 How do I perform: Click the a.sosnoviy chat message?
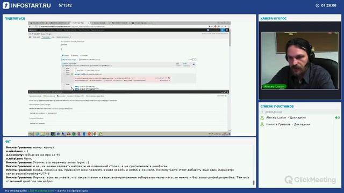(x=33, y=155)
